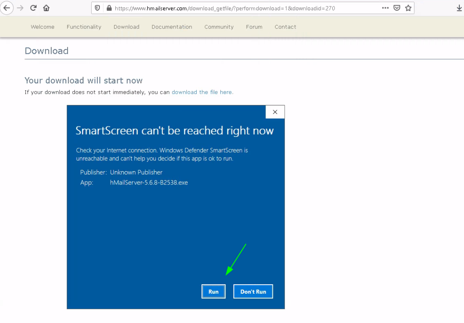The image size is (464, 323).
Task: Open the page actions three-dot menu
Action: [x=385, y=8]
